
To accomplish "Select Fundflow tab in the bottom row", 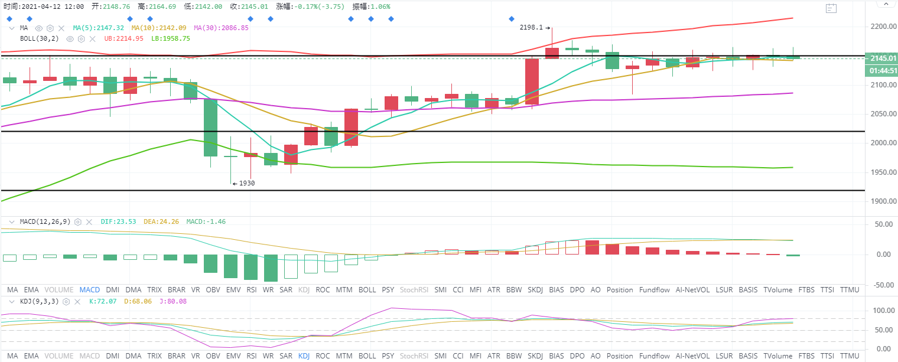I will coord(655,356).
